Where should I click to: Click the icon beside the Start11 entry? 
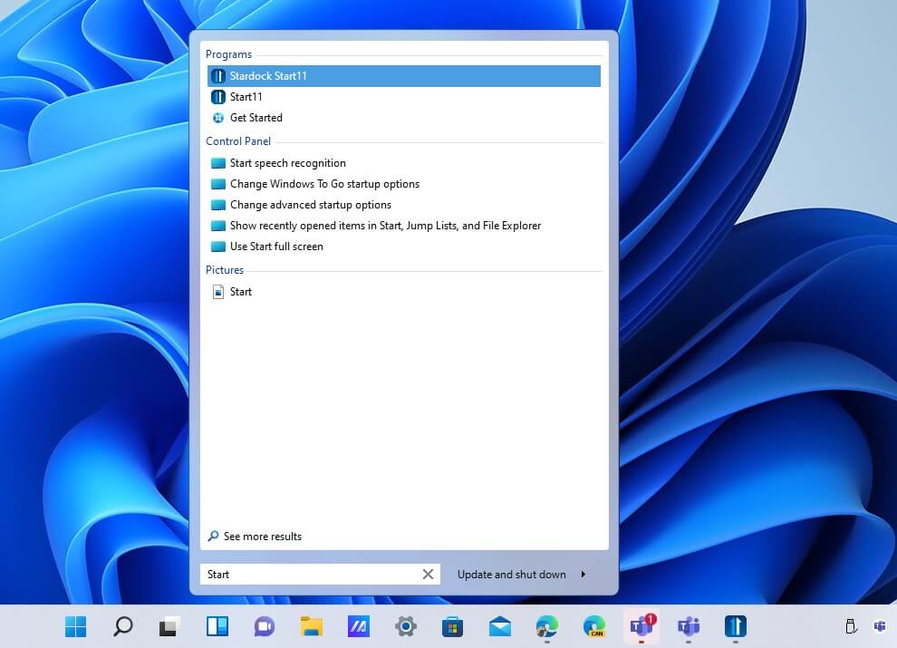(x=218, y=97)
